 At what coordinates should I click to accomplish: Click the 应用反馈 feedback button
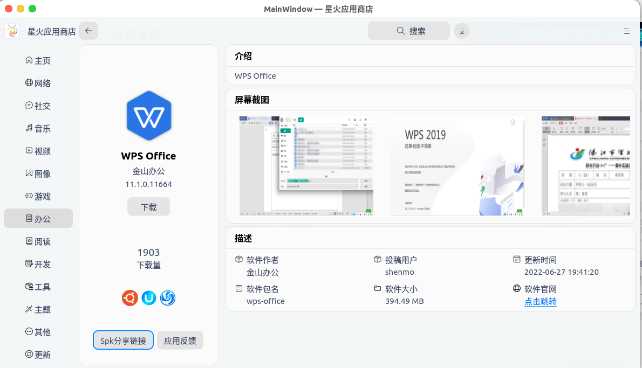[180, 340]
